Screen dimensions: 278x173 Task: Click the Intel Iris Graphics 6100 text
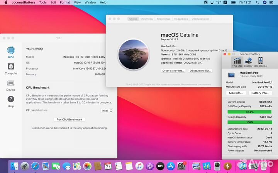191,58
